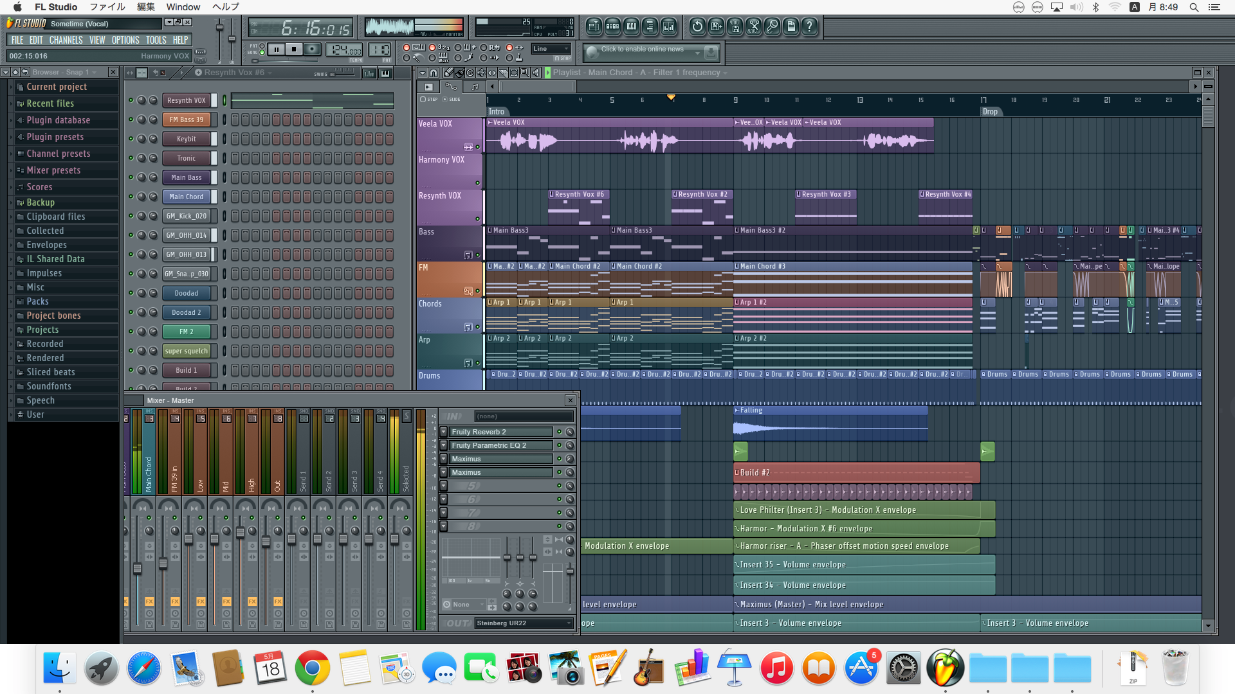Select SONG mode radio button
The width and height of the screenshot is (1235, 694).
tap(262, 53)
